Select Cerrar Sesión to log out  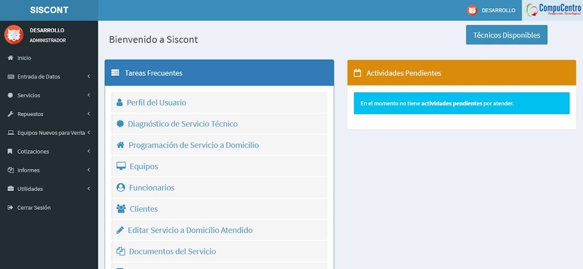(x=49, y=208)
